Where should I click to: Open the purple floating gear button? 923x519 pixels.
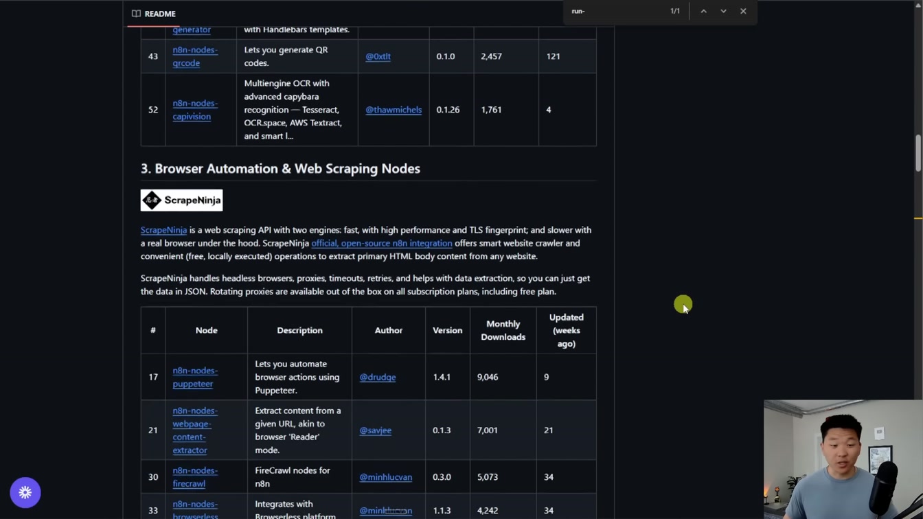pos(25,492)
